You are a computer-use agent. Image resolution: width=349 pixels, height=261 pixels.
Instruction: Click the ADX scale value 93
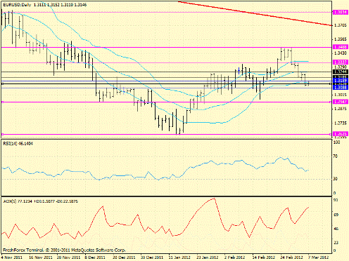[336, 200]
